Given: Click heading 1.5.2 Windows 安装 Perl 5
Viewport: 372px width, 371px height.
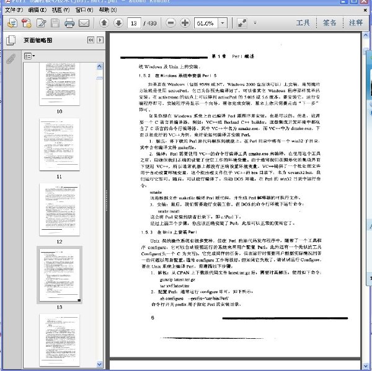Looking at the screenshot, I should point(178,76).
